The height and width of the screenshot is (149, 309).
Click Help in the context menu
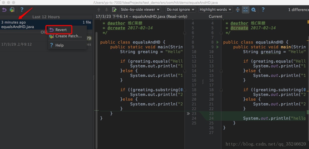[59, 45]
